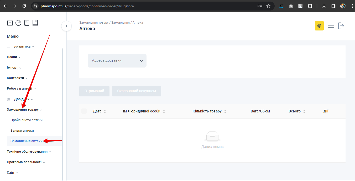Collapse the Замовлення товару menu section

[24, 110]
